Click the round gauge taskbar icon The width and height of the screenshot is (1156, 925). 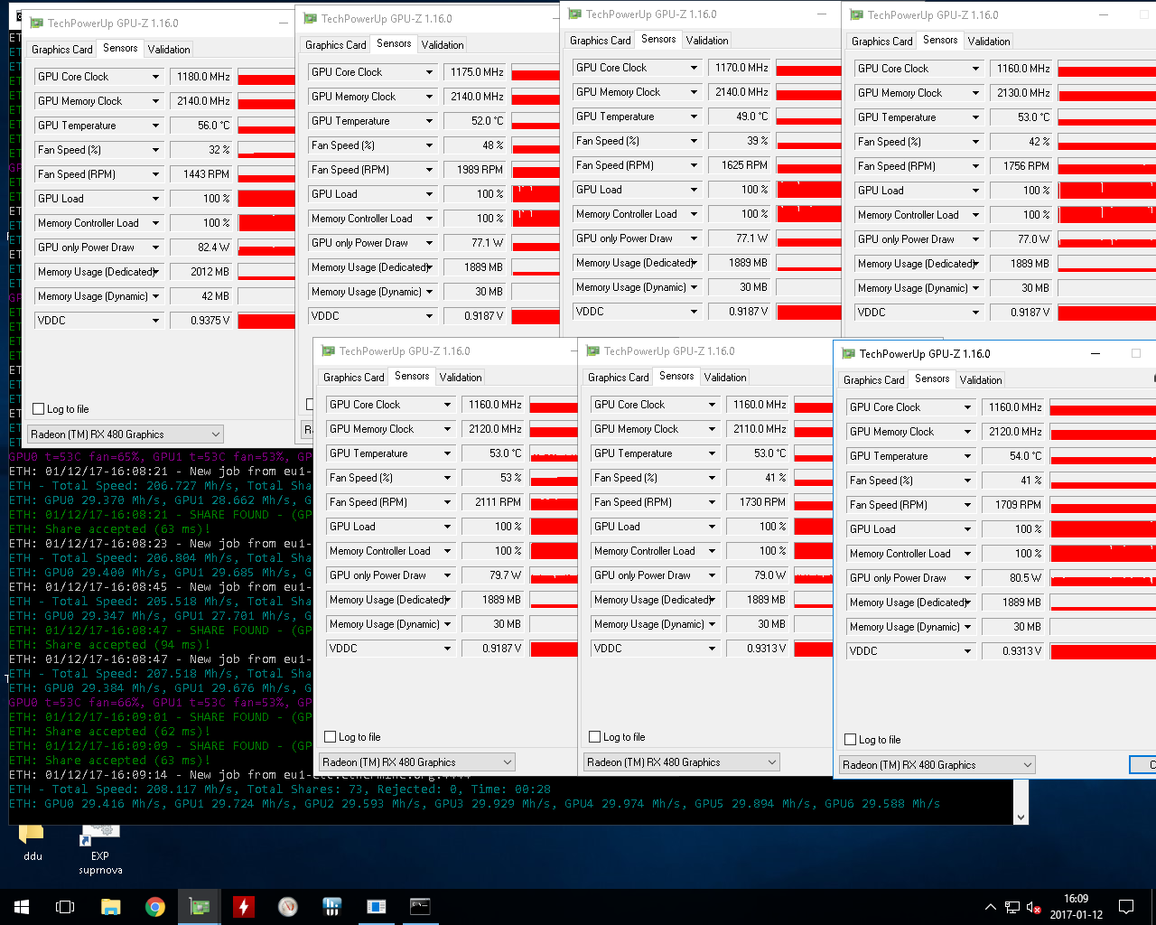coord(287,906)
